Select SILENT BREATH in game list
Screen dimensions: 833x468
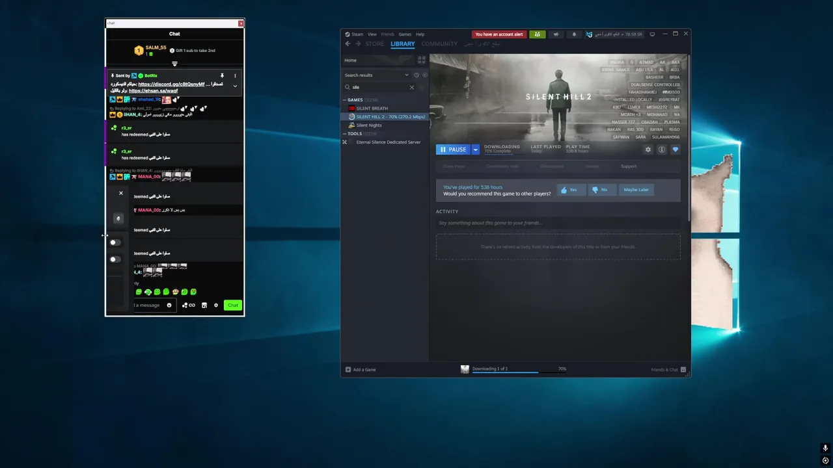click(372, 109)
